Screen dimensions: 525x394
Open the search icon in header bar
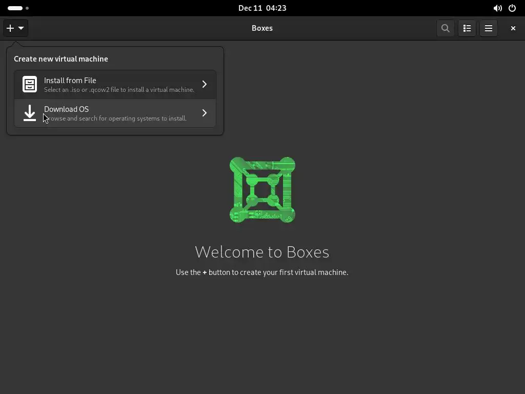pos(446,28)
